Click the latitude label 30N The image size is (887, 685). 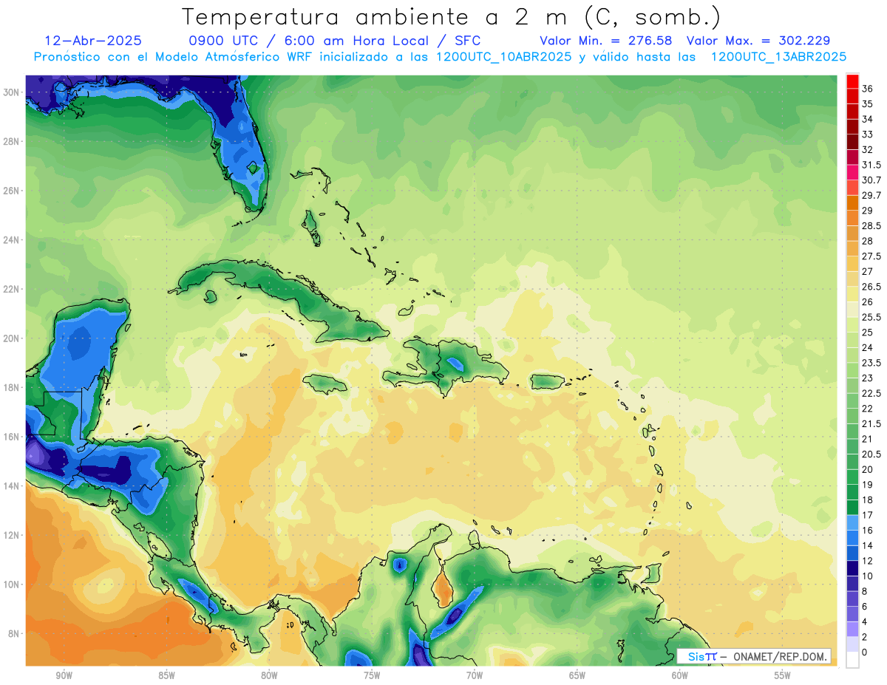coord(12,92)
